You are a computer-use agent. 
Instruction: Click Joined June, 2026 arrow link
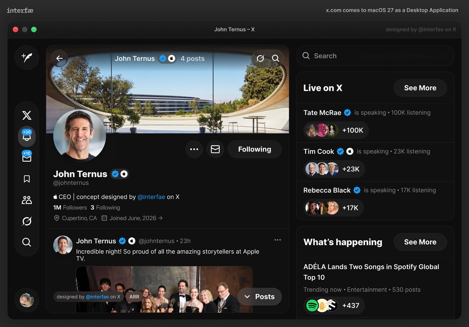pyautogui.click(x=132, y=218)
